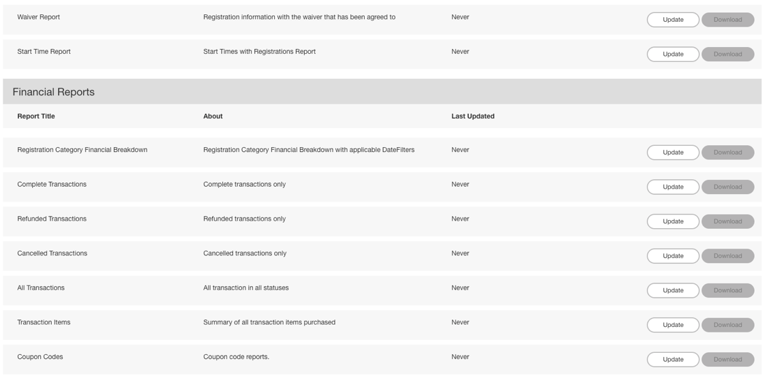Update the Complete Transactions report
The height and width of the screenshot is (376, 767).
pyautogui.click(x=673, y=187)
